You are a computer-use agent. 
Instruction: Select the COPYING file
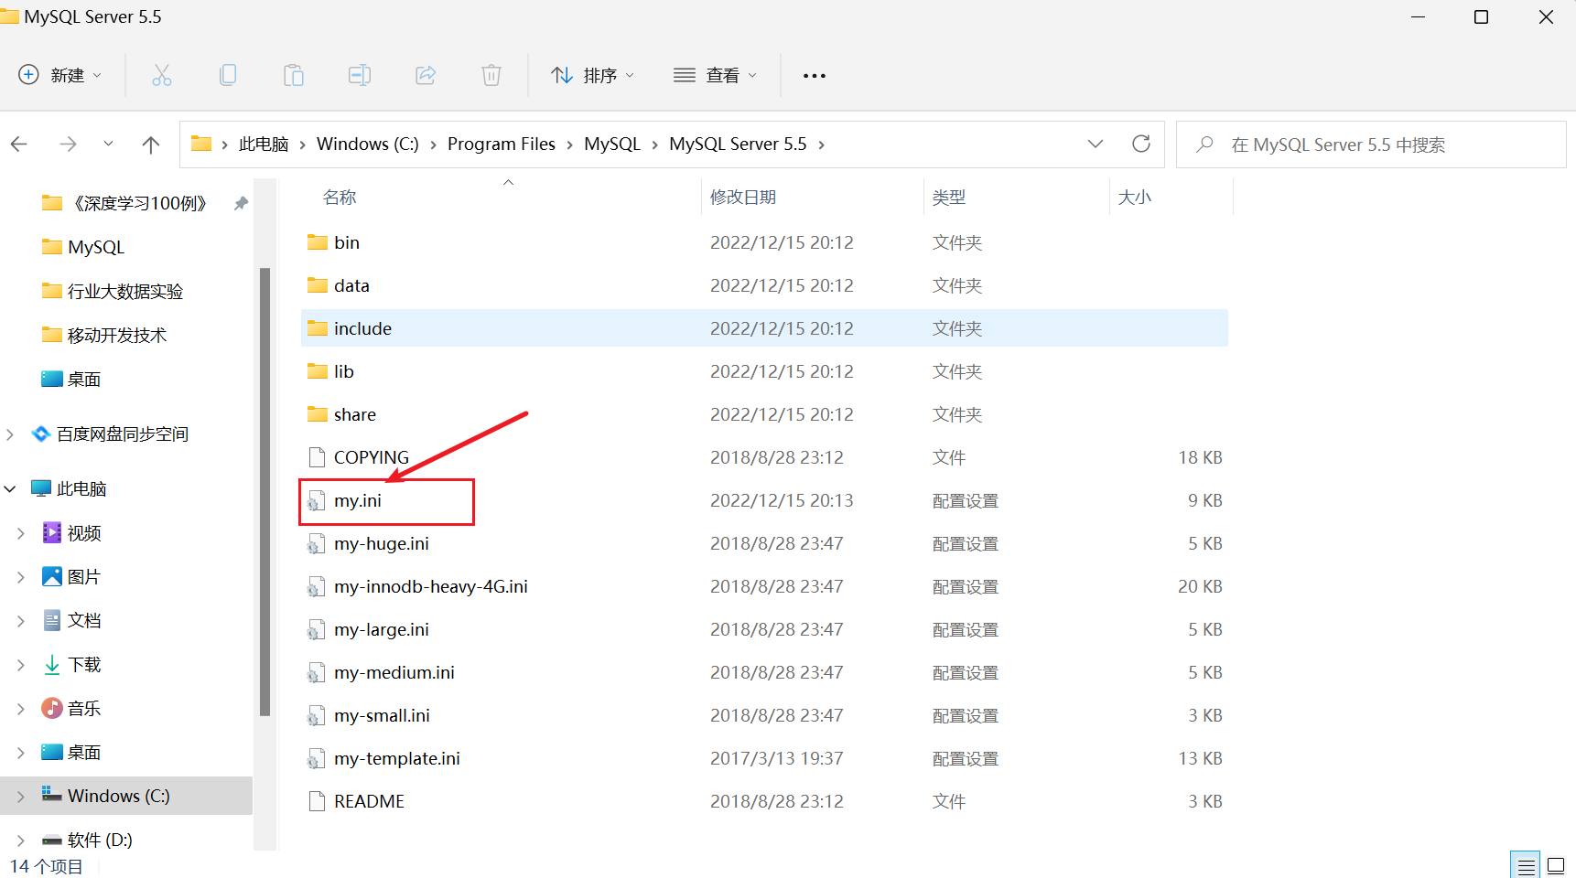[764, 457]
